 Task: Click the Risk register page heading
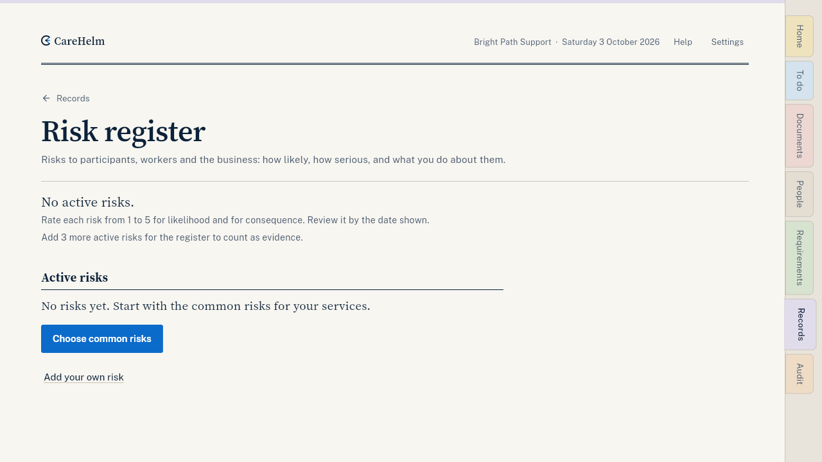(123, 132)
